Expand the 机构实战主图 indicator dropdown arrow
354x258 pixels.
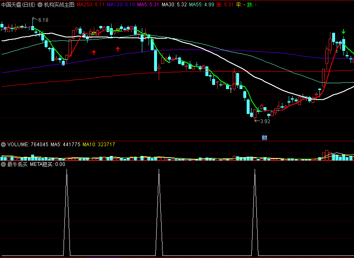pos(40,5)
